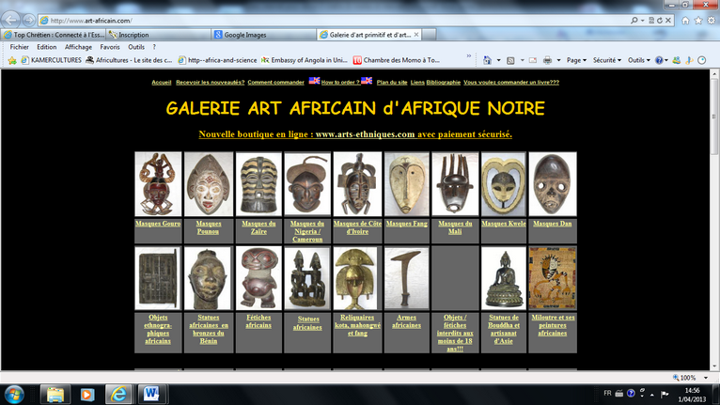This screenshot has width=720, height=405.
Task: Click the page vertical scrollbar thumb
Action: click(x=714, y=117)
